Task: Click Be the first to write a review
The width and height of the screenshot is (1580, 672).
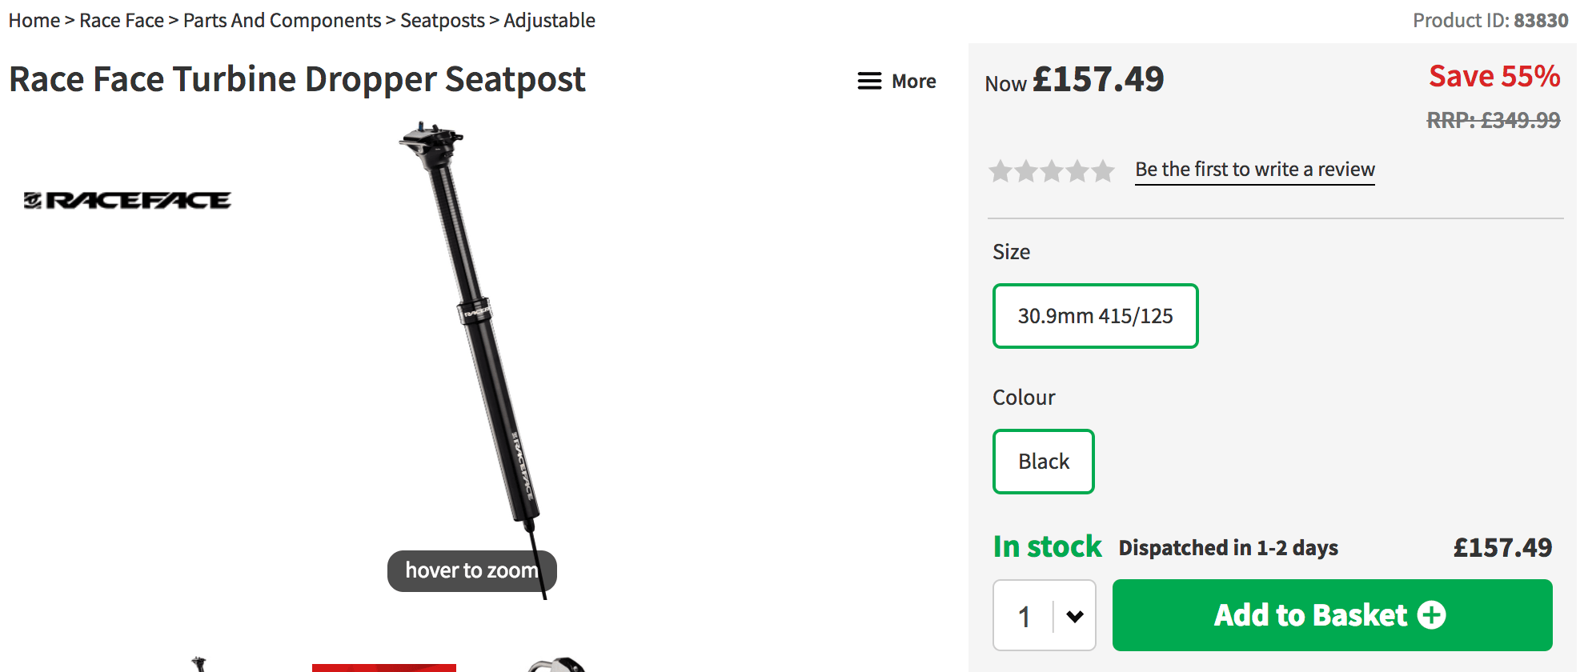Action: [x=1254, y=170]
